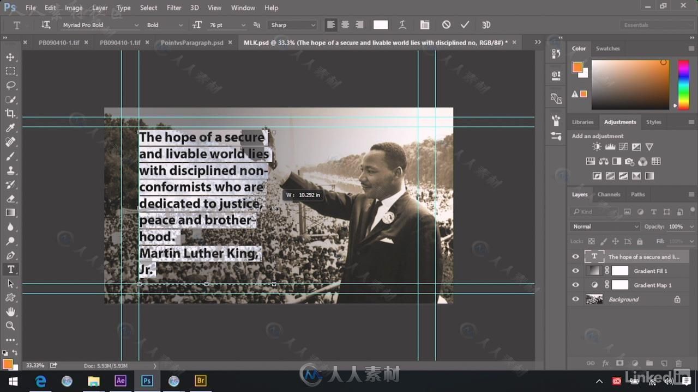Select the Path Selection tool

click(x=10, y=284)
